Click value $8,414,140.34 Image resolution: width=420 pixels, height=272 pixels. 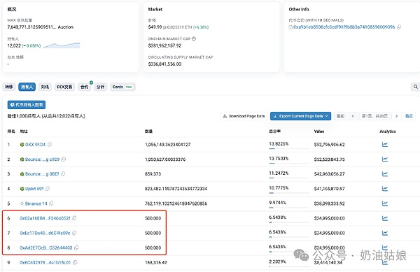(x=329, y=262)
